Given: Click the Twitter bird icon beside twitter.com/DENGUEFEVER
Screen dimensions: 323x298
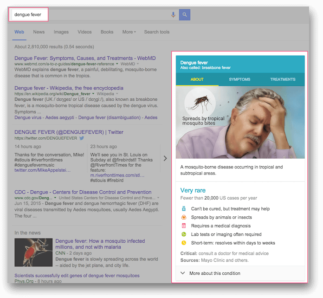Looking at the screenshot, I should tap(82, 138).
